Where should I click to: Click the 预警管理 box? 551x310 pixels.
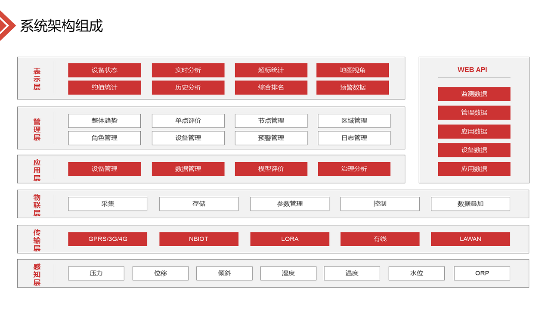tap(271, 138)
